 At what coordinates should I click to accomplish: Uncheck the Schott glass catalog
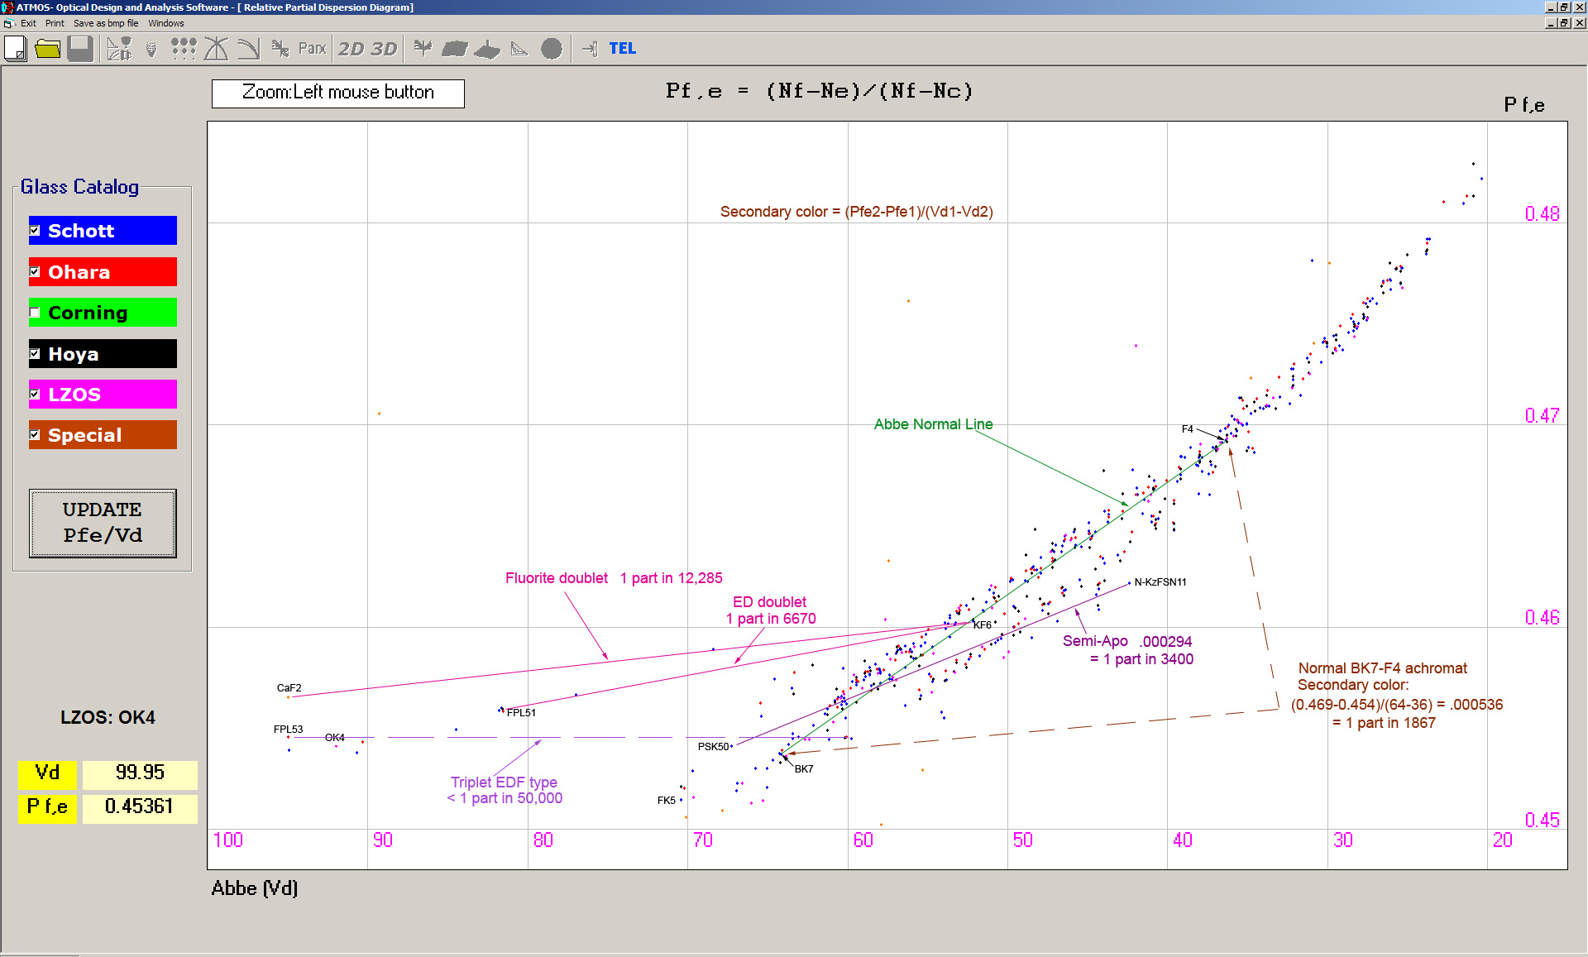[35, 231]
